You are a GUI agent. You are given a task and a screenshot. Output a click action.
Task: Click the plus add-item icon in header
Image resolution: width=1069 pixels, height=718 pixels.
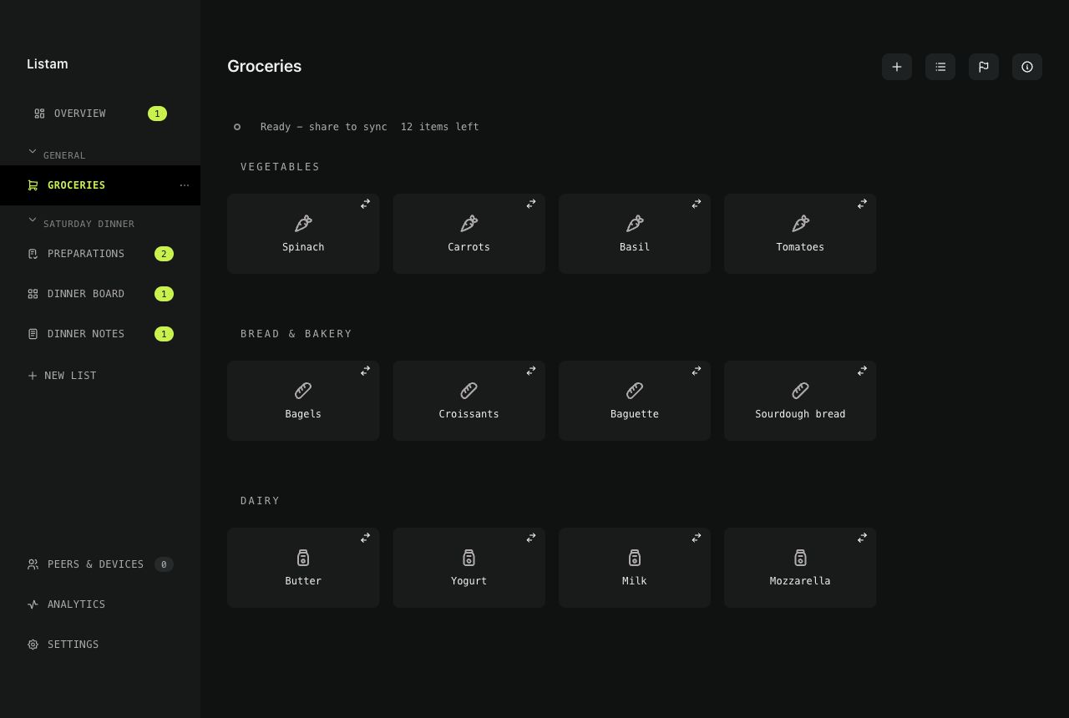[x=897, y=67]
